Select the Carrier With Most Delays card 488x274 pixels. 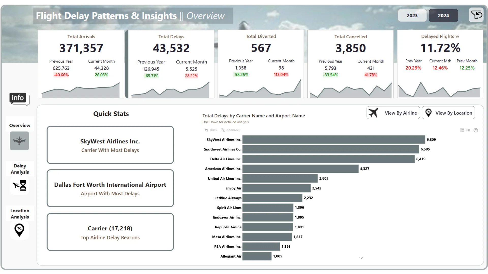coord(110,145)
